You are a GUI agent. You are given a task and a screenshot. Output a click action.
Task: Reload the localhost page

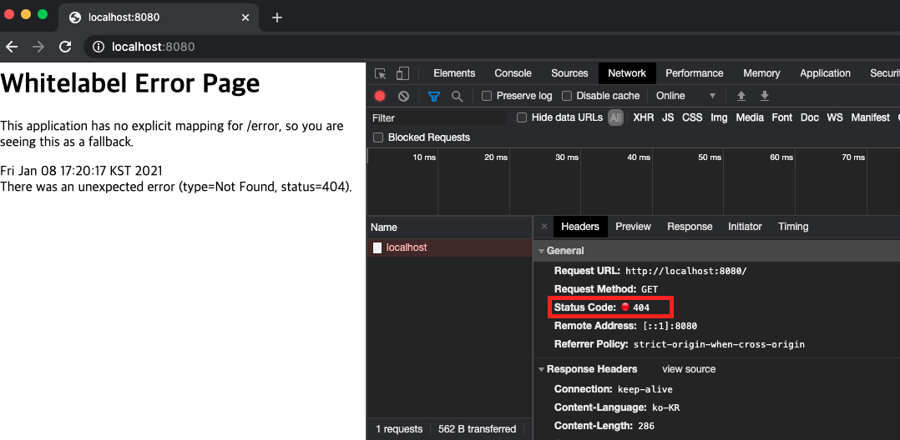[65, 47]
